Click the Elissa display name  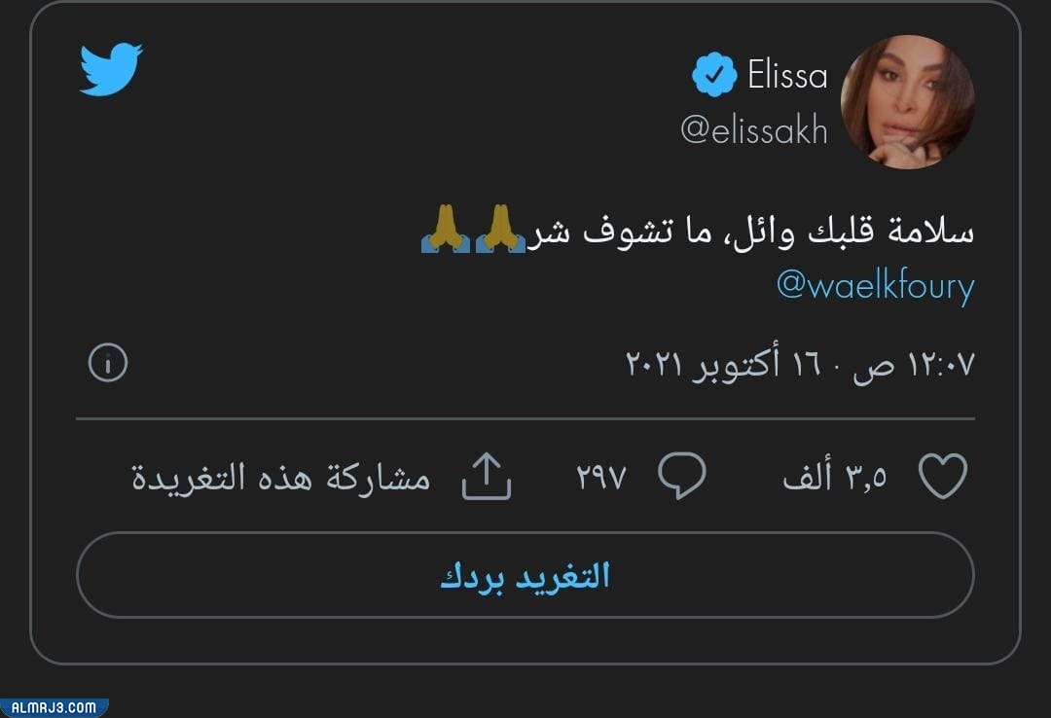point(786,72)
